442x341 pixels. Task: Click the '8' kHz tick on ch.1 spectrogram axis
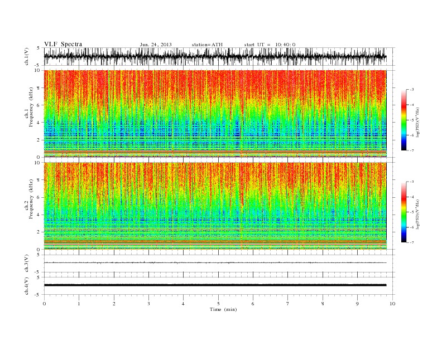tap(39, 88)
